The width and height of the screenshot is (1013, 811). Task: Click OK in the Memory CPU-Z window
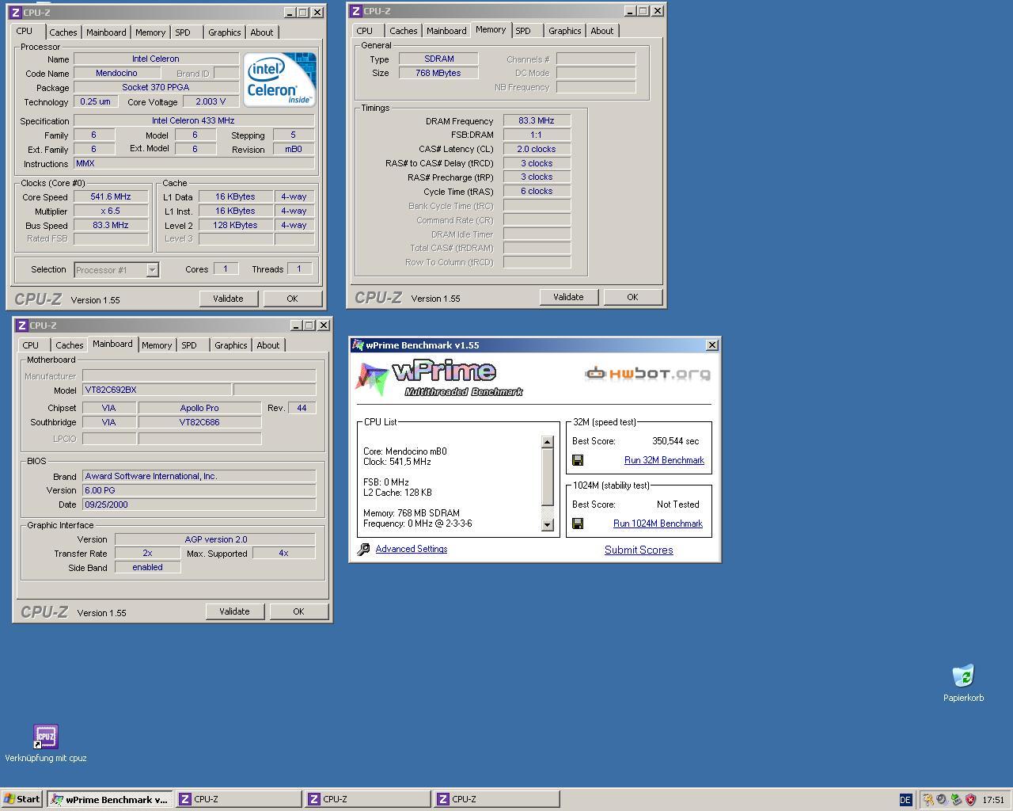[x=632, y=297]
